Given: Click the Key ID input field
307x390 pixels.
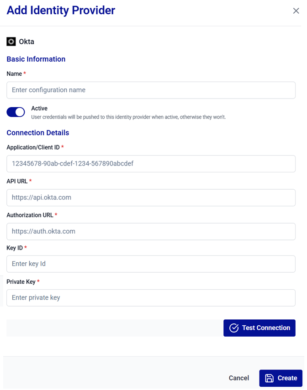Looking at the screenshot, I should click(x=151, y=264).
